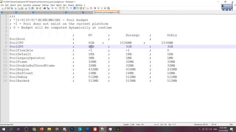This screenshot has width=236, height=132.
Task: Save the file using the Save icon
Action: 8,8
